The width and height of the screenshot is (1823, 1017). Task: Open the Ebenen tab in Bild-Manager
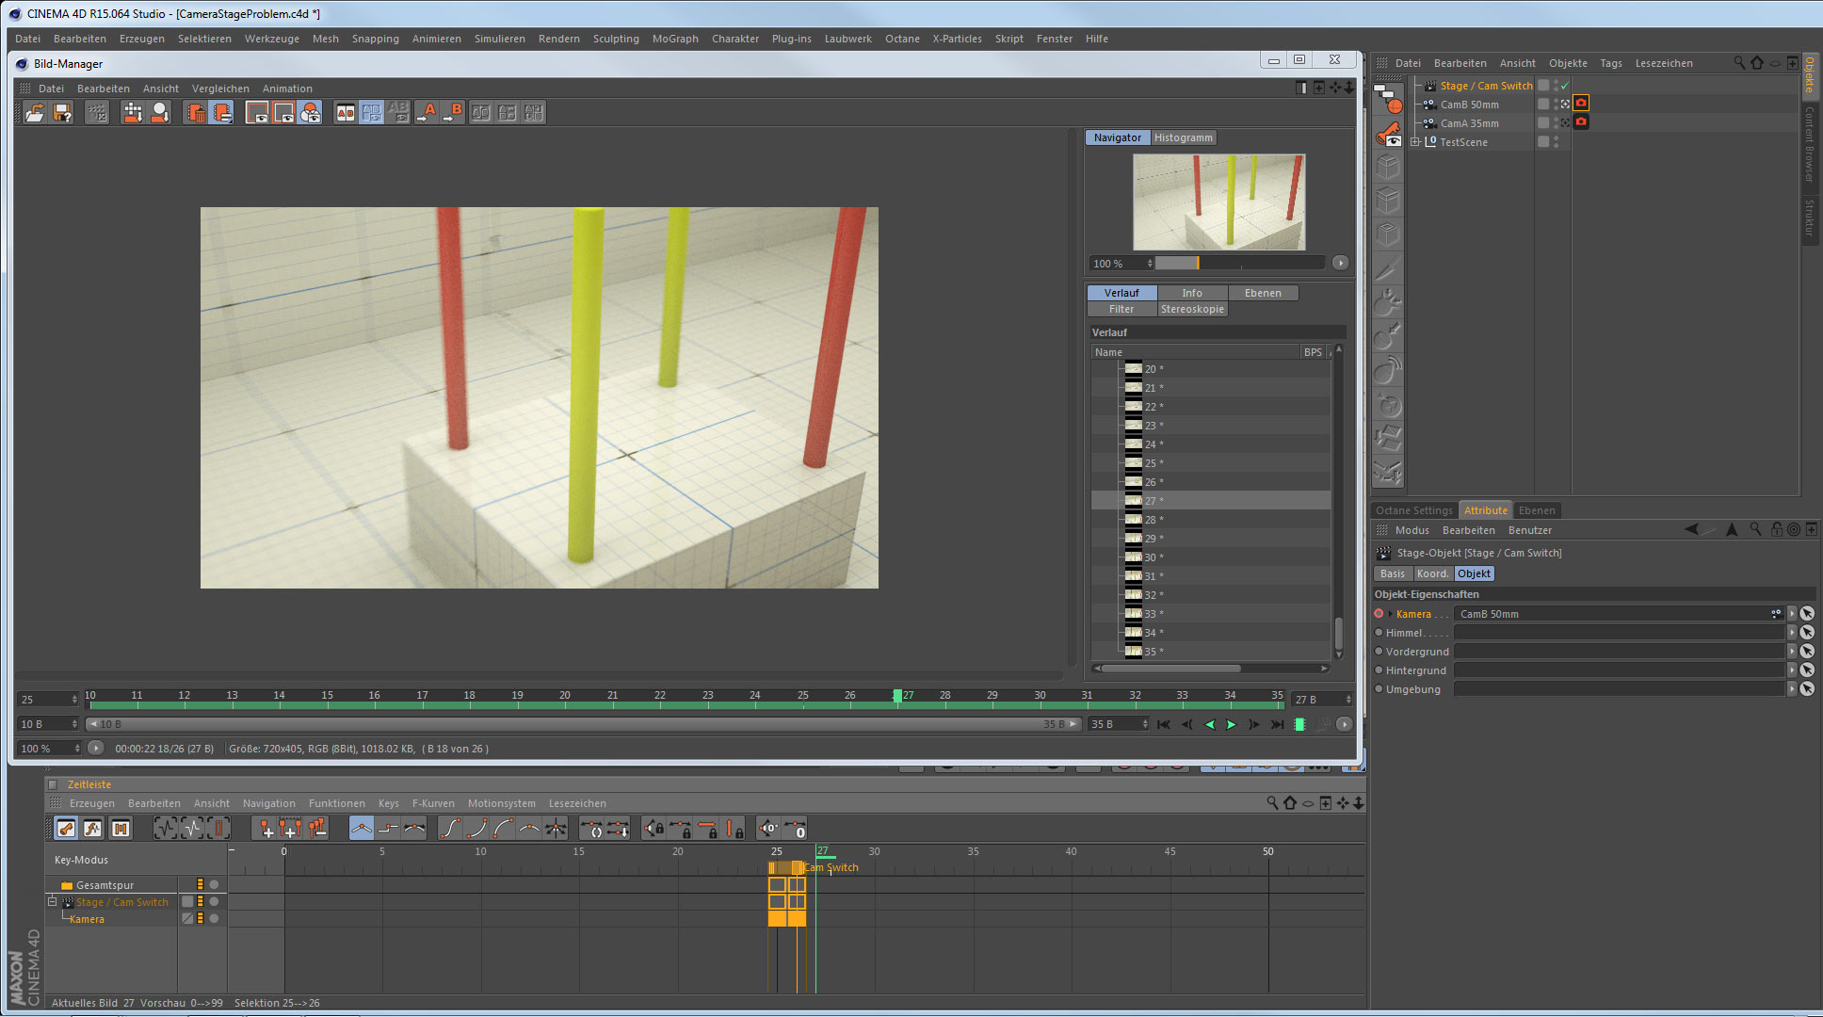click(x=1262, y=293)
